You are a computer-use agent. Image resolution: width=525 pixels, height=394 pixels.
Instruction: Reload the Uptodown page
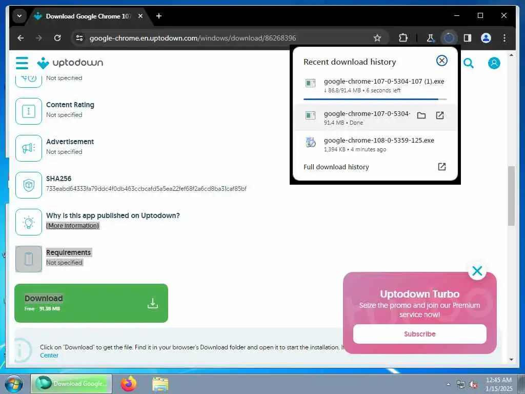[x=57, y=38]
